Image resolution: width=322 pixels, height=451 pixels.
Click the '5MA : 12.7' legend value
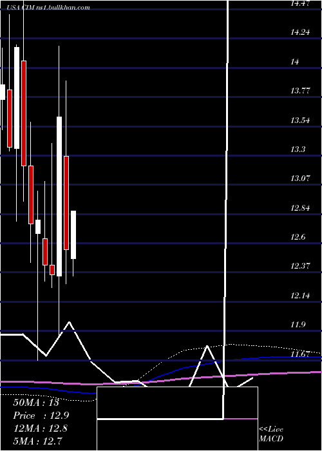(37, 441)
